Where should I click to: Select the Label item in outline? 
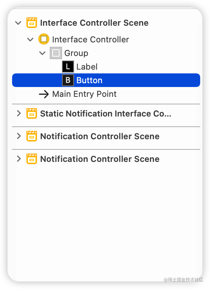(x=87, y=67)
